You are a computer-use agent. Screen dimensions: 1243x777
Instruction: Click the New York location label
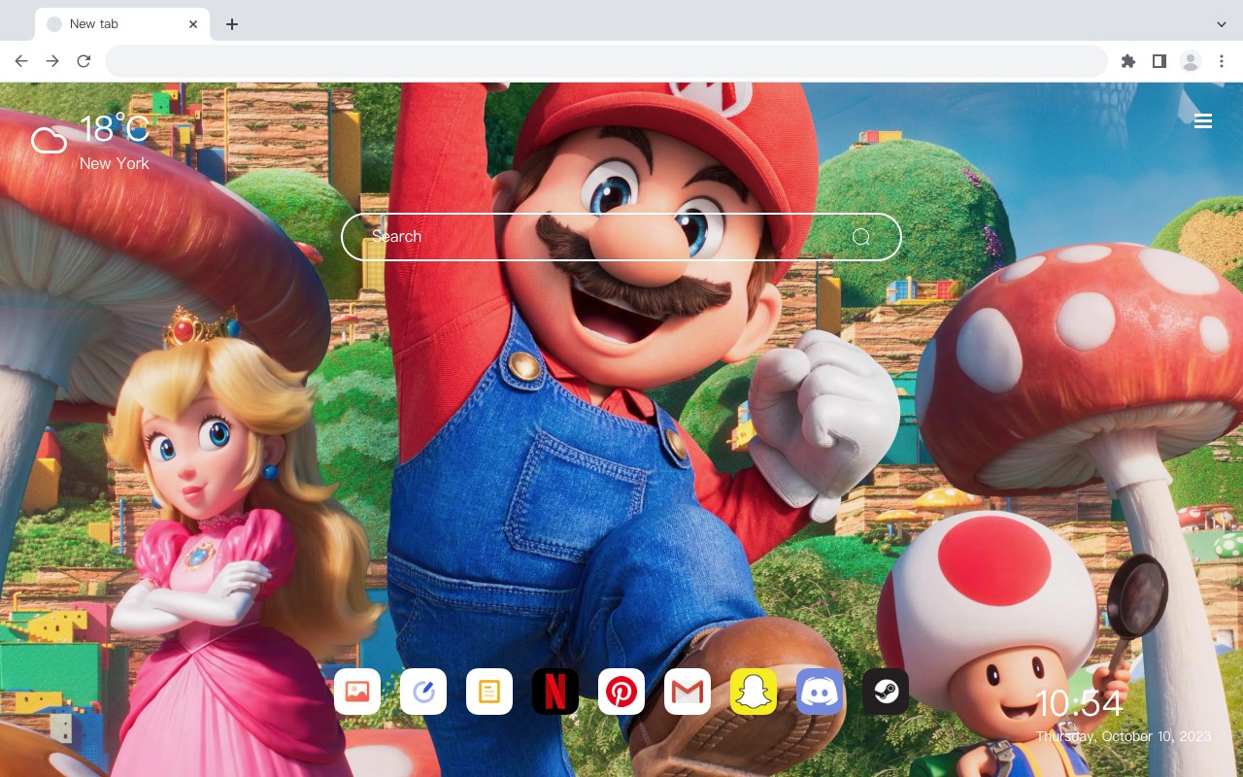click(115, 163)
